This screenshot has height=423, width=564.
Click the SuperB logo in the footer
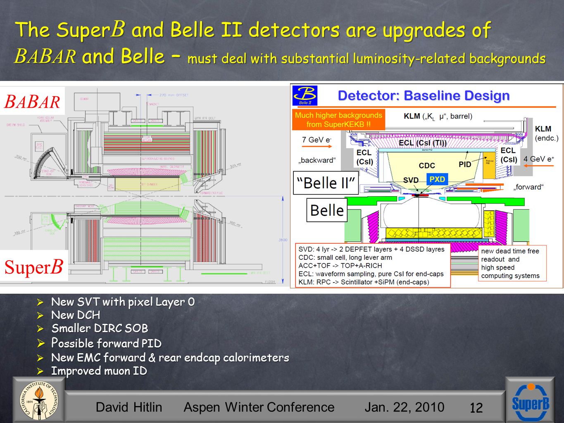[x=531, y=402]
